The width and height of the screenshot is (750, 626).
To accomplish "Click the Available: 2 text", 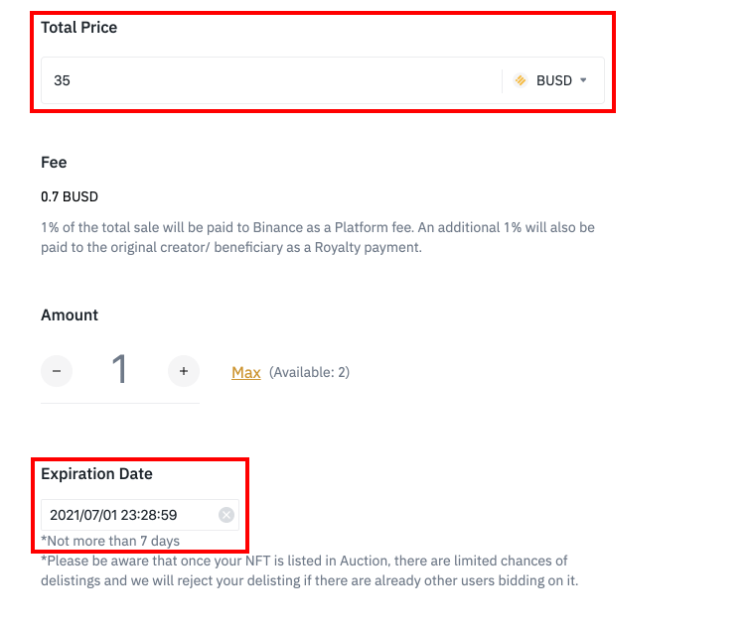I will coord(309,372).
